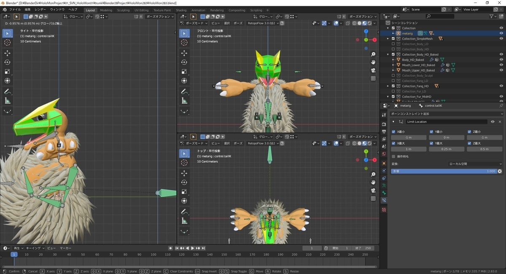Click マーカー in the timeline header

(x=65, y=248)
